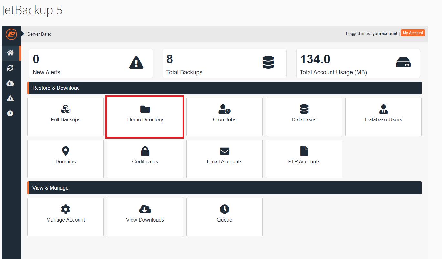
Task: Open the Databases tile
Action: click(304, 117)
